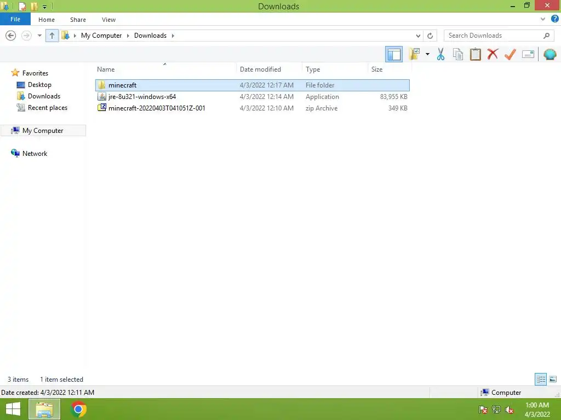
Task: Open the Start menu
Action: pyautogui.click(x=13, y=409)
